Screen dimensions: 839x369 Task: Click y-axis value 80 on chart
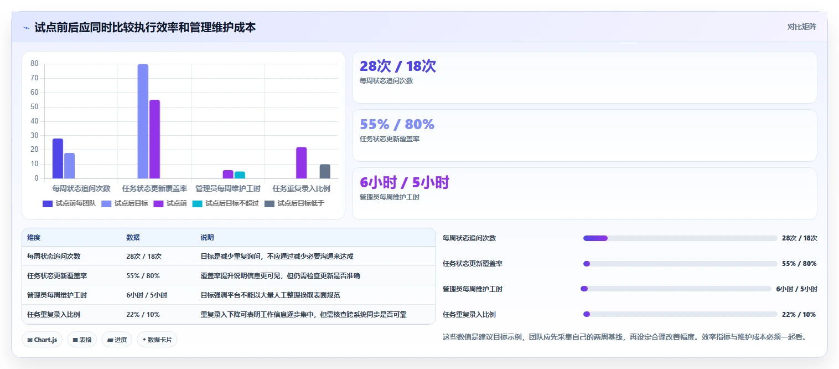coord(34,64)
